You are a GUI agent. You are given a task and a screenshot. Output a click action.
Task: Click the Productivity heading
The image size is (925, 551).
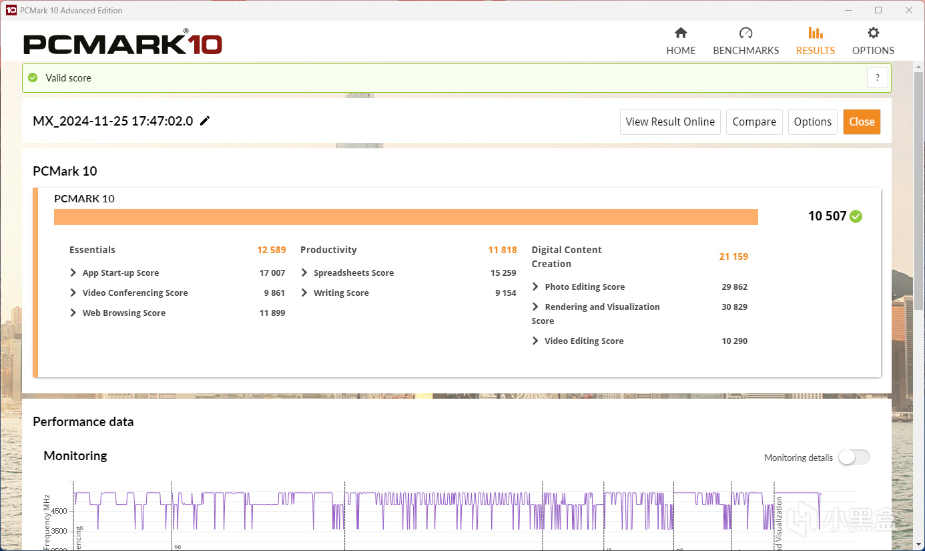(328, 250)
